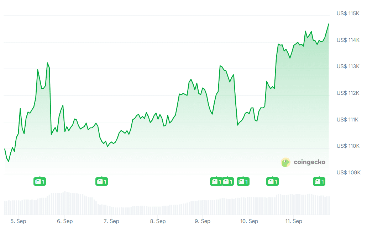This screenshot has height=228, width=367.
Task: Open the last news marker after 11 Sep
Action: click(x=319, y=182)
